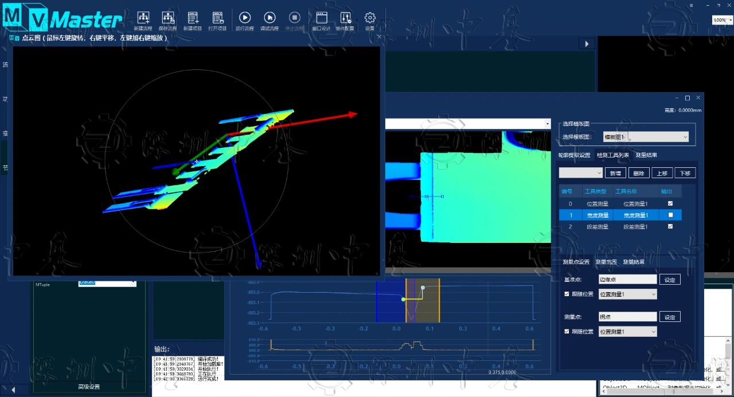This screenshot has height=397, width=734.
Task: Click the 打开项目 (open project) icon
Action: pyautogui.click(x=217, y=18)
